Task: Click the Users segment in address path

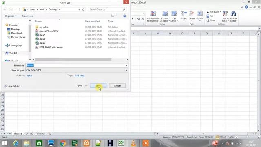Action: [32, 9]
